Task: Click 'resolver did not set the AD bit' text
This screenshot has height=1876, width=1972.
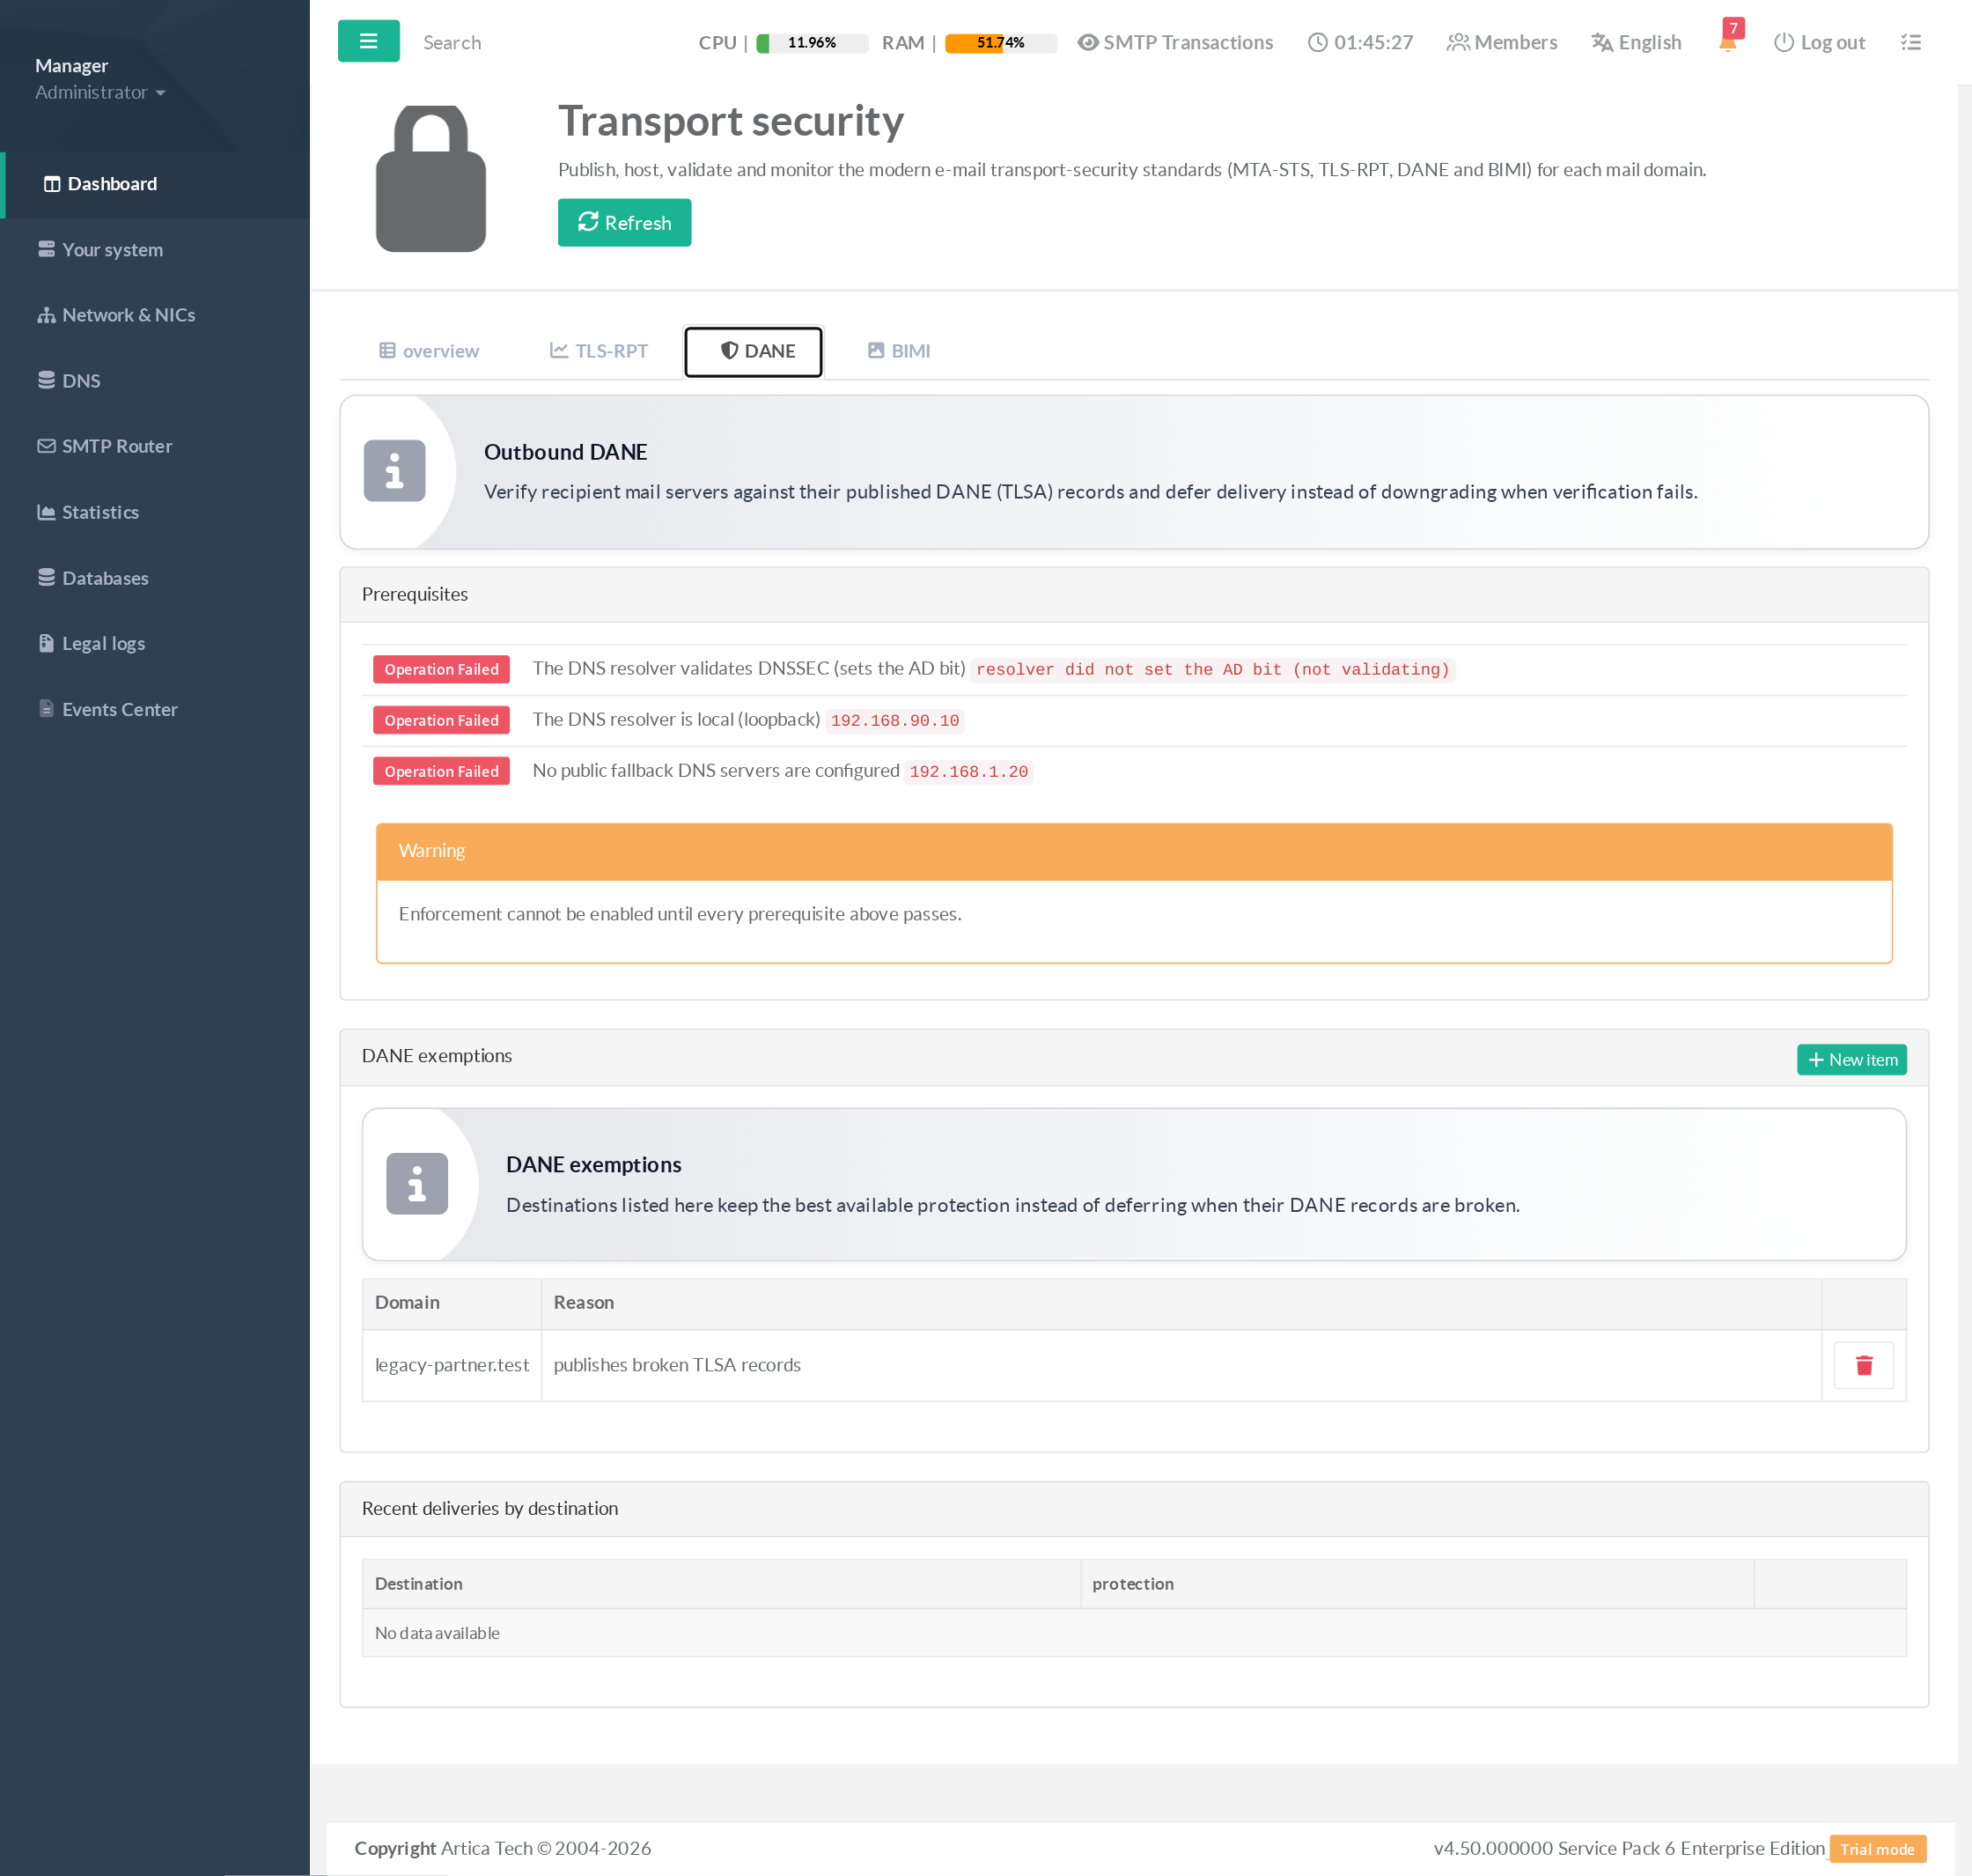Action: [1212, 670]
